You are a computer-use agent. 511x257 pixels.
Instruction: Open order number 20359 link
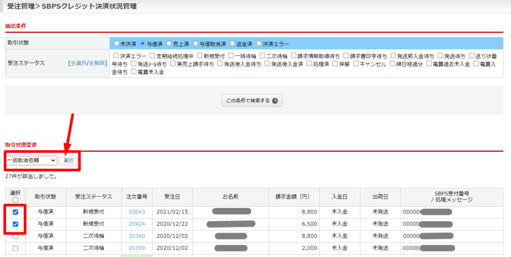point(136,248)
